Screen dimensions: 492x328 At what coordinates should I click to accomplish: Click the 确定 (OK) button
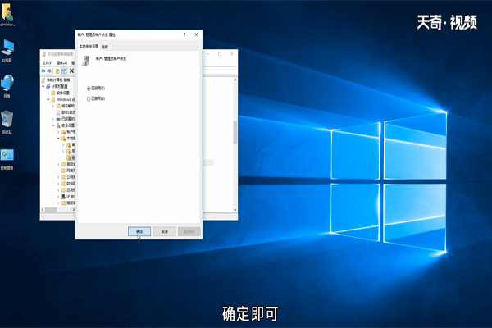coord(139,231)
